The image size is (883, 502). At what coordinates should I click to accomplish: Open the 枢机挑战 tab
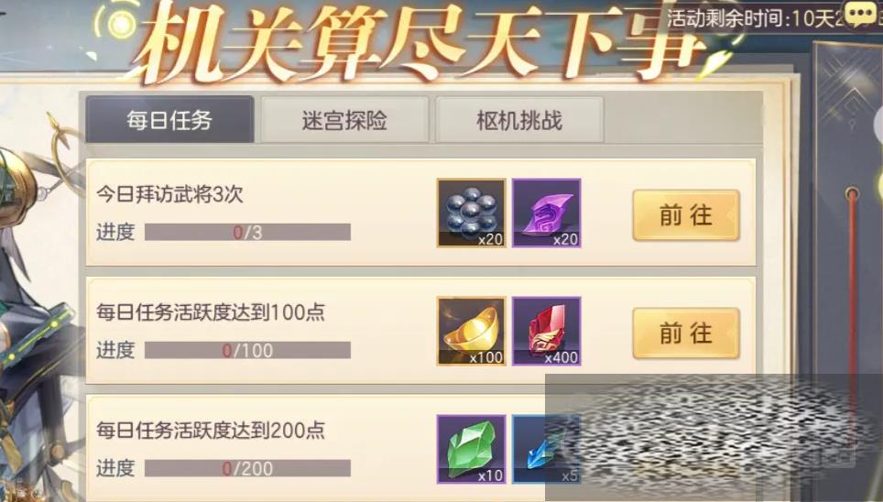coord(519,120)
